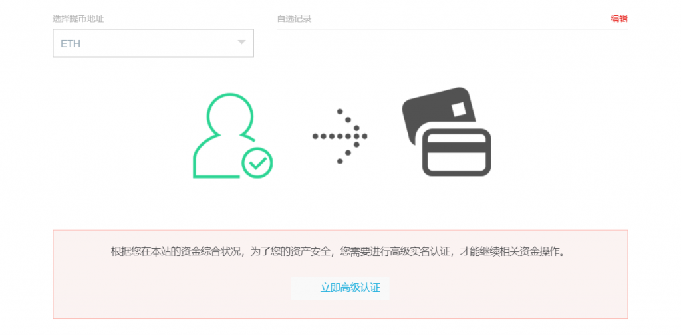Viewport: 681px width, 335px height.
Task: Click the dotted arrow icon
Action: (x=340, y=136)
